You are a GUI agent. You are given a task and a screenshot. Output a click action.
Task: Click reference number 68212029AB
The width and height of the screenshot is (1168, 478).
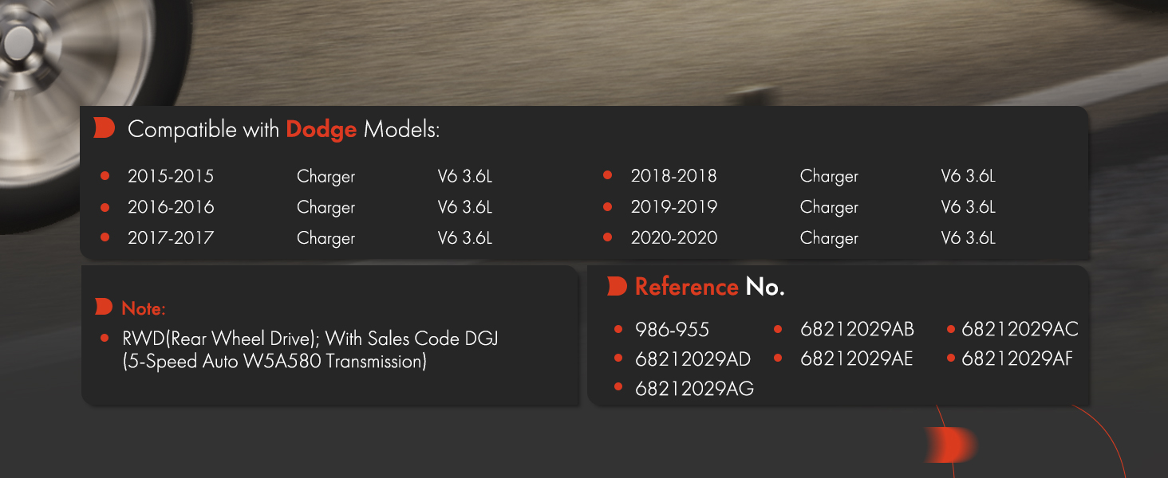coord(857,330)
